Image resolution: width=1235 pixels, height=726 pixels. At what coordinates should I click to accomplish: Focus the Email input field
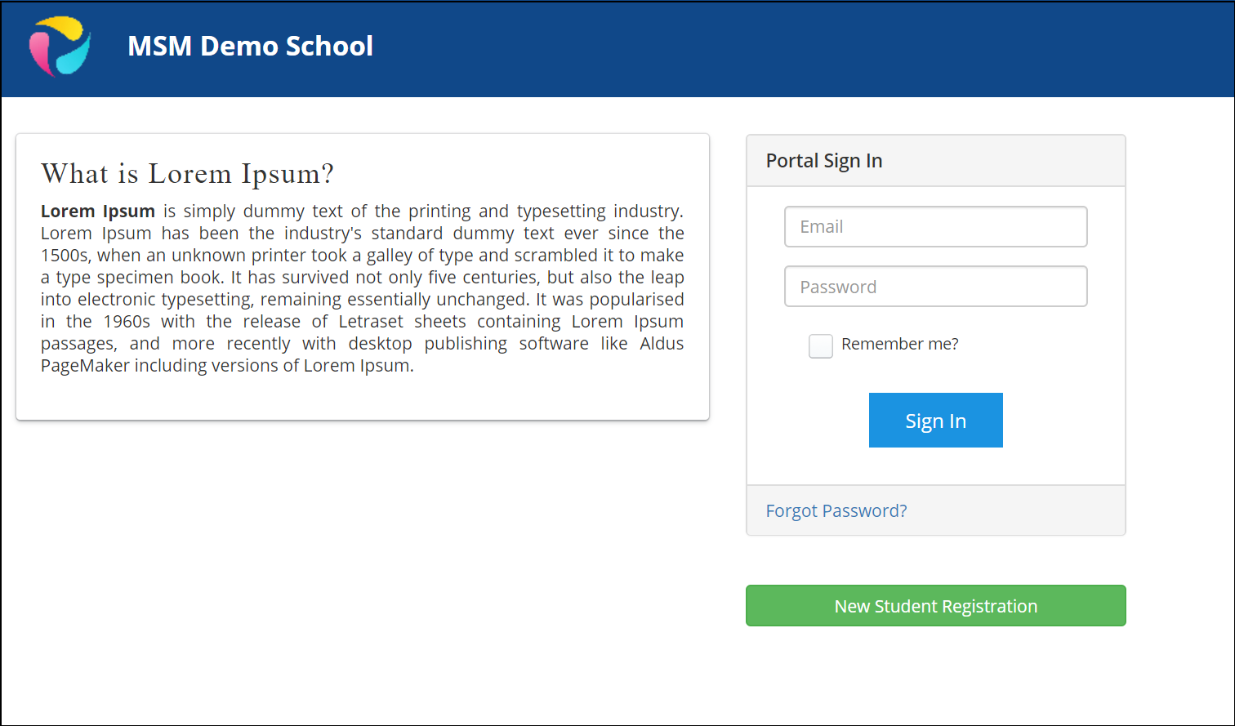(x=935, y=226)
